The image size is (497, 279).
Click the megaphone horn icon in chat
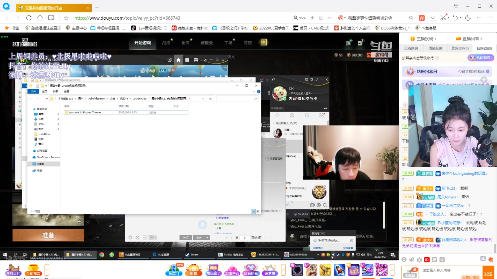pos(412,260)
